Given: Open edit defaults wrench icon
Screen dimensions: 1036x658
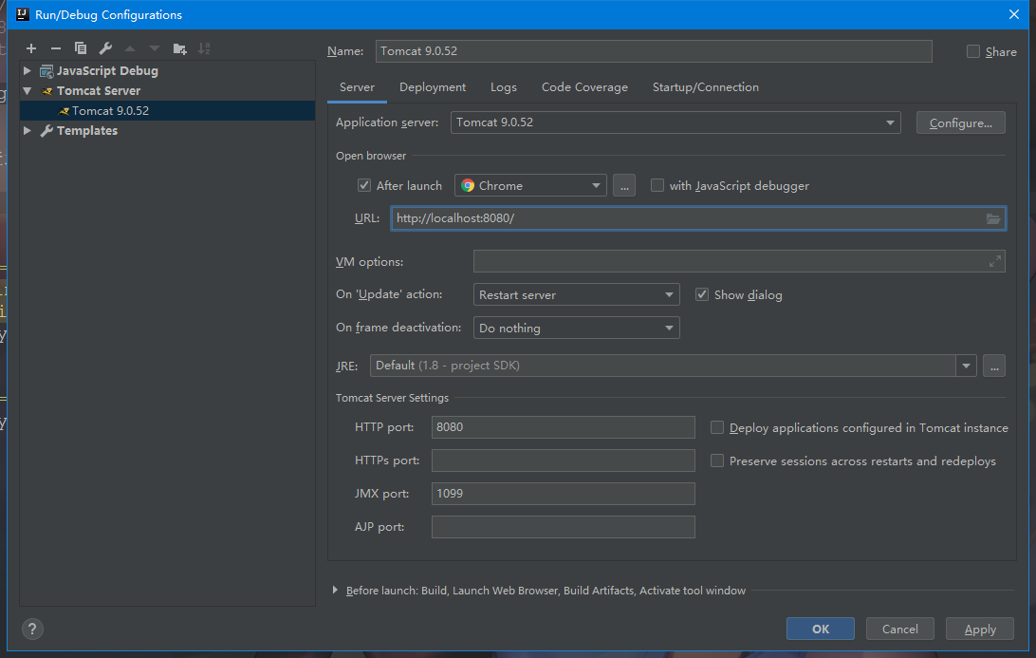Looking at the screenshot, I should [105, 48].
